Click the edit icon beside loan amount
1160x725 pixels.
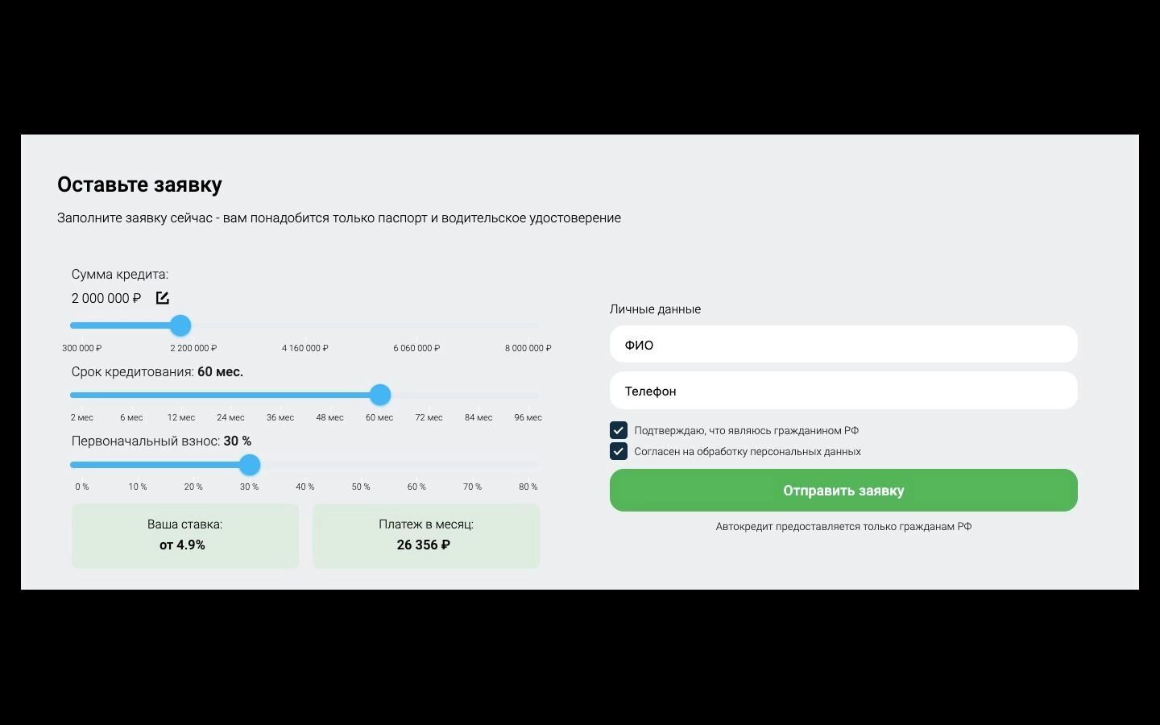(x=162, y=298)
